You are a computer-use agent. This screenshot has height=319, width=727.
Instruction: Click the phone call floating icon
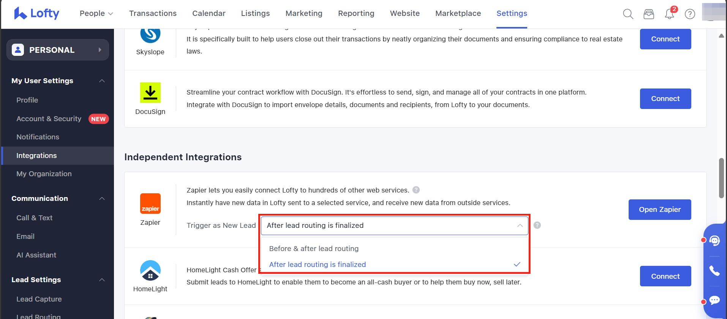714,270
